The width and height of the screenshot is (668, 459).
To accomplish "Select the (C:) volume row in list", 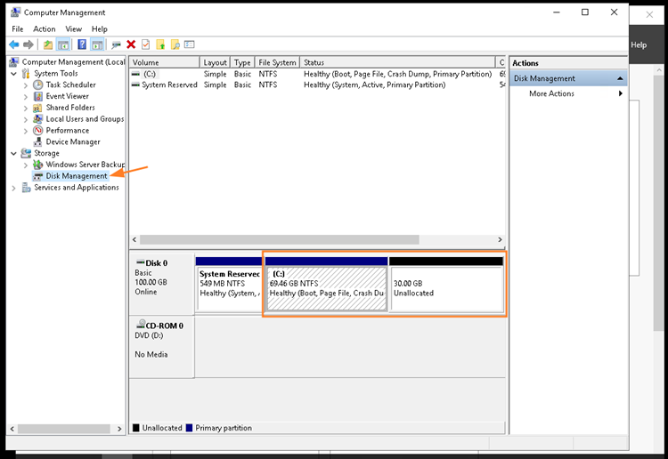I will 317,74.
